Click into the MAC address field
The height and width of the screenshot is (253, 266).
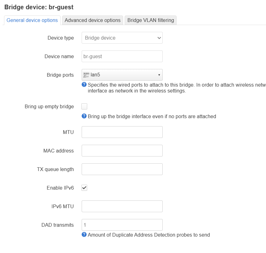pyautogui.click(x=122, y=151)
